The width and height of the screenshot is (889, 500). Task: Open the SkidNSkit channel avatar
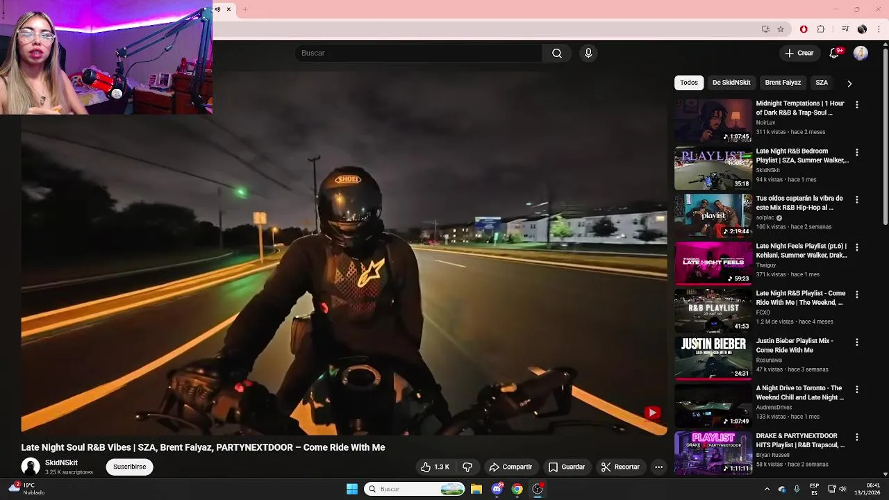click(31, 467)
